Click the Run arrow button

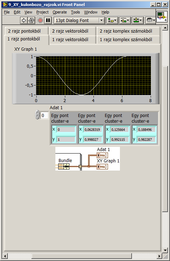[24, 21]
